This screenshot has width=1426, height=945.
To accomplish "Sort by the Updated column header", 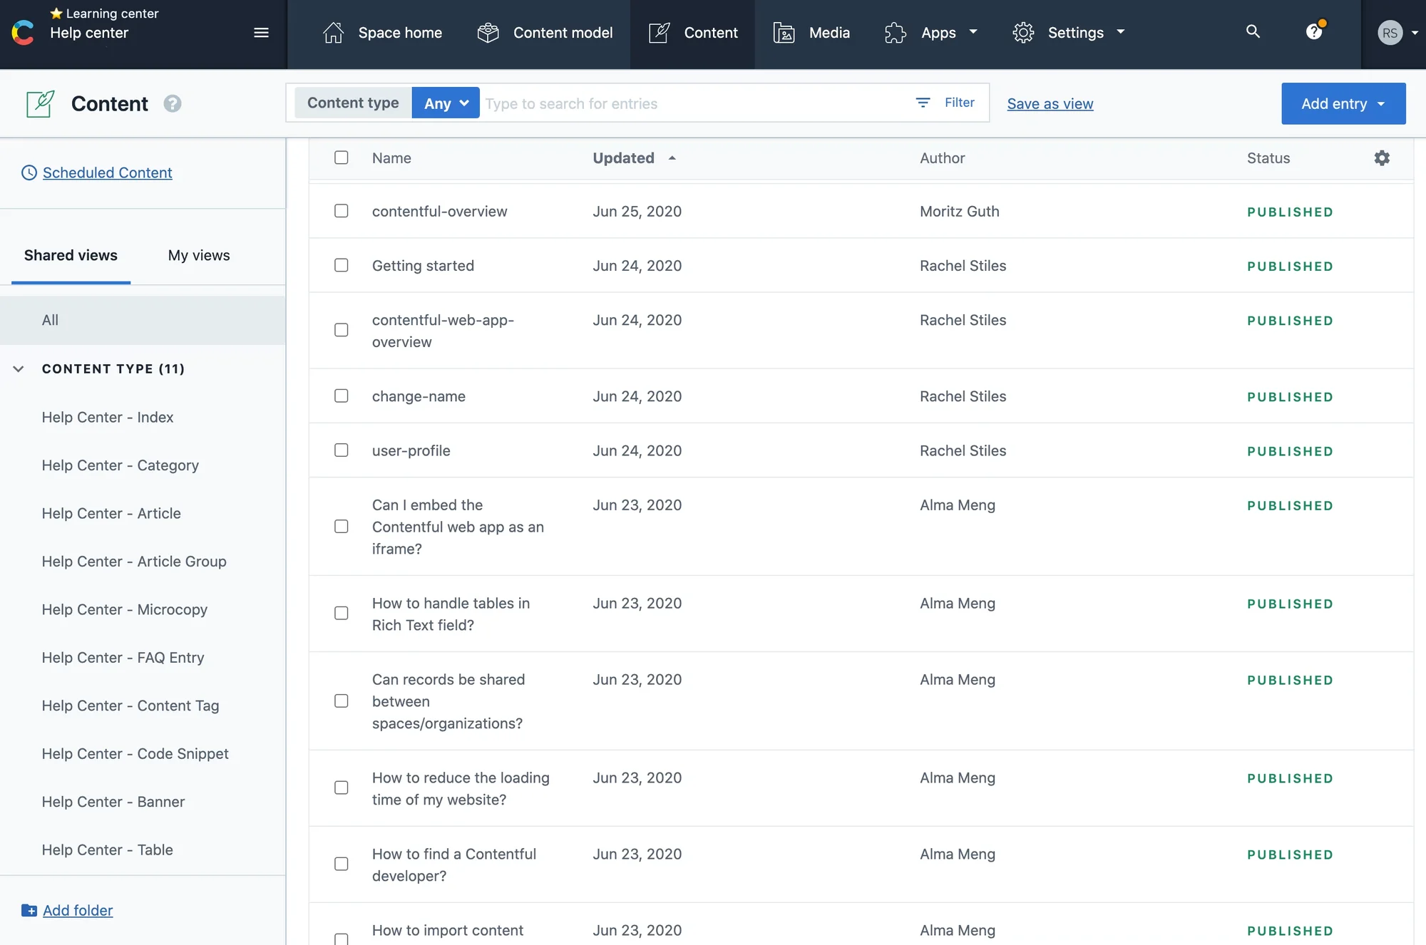I will pos(624,158).
